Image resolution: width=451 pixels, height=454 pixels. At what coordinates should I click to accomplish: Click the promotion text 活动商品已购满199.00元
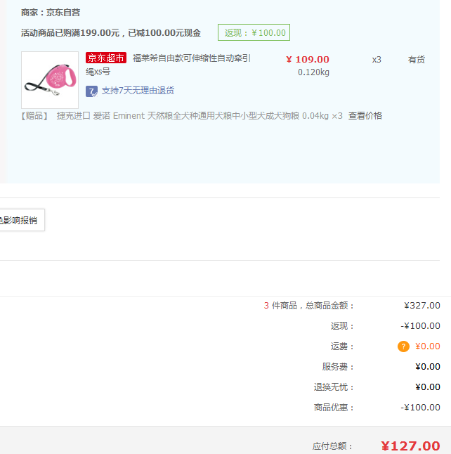70,33
